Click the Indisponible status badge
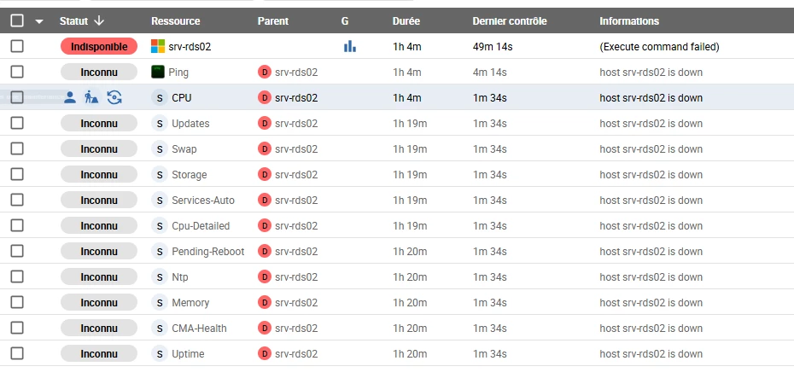Viewport: 794px width, 384px height. coord(99,46)
